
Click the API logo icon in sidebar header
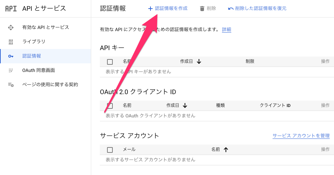[x=11, y=9]
